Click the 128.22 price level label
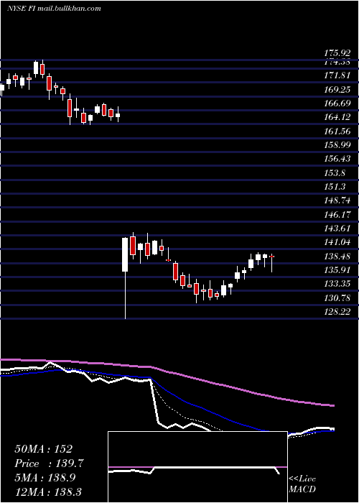 click(337, 311)
